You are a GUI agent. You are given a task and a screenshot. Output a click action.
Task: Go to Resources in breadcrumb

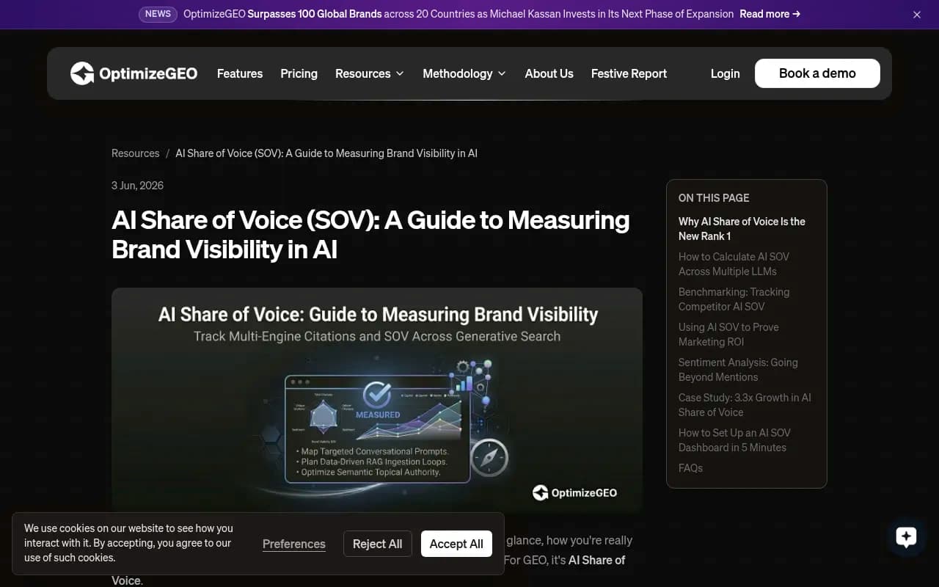[135, 153]
